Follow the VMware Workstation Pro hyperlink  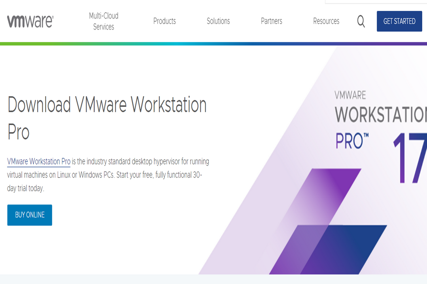[38, 161]
